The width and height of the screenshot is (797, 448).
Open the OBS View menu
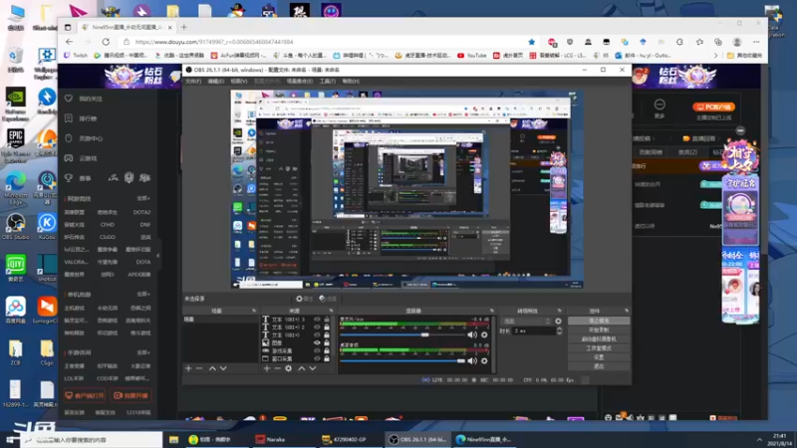(x=239, y=82)
